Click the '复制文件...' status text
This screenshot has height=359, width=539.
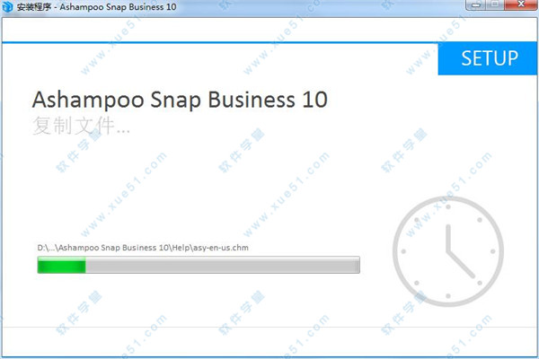[x=81, y=126]
